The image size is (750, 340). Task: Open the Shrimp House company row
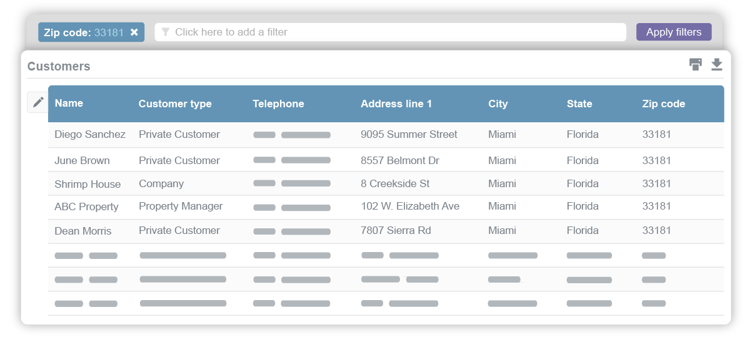87,184
